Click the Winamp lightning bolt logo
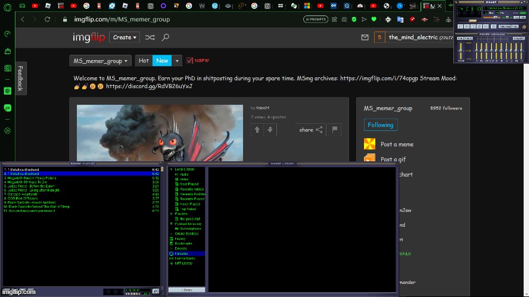The width and height of the screenshot is (529, 297). click(524, 27)
